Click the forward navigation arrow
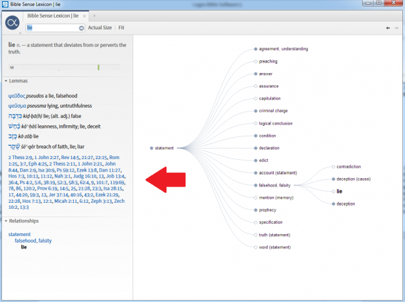 397,28
